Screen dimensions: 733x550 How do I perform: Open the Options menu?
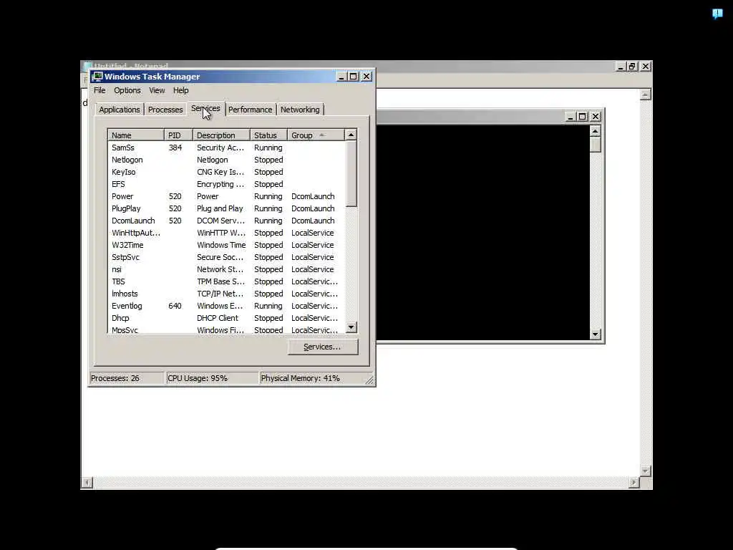(127, 90)
